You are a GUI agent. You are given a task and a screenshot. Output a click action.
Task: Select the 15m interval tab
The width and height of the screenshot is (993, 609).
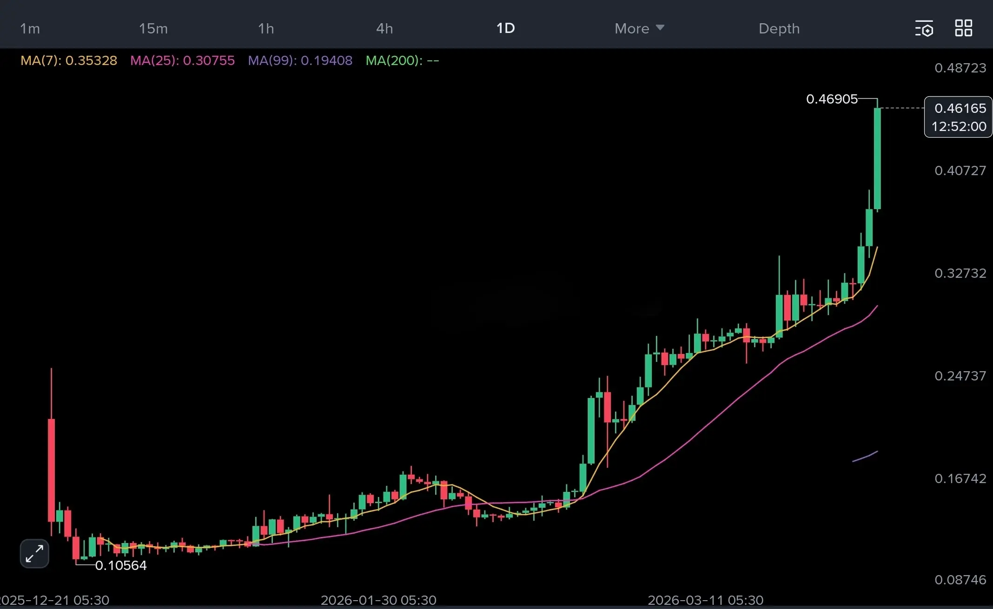(153, 28)
